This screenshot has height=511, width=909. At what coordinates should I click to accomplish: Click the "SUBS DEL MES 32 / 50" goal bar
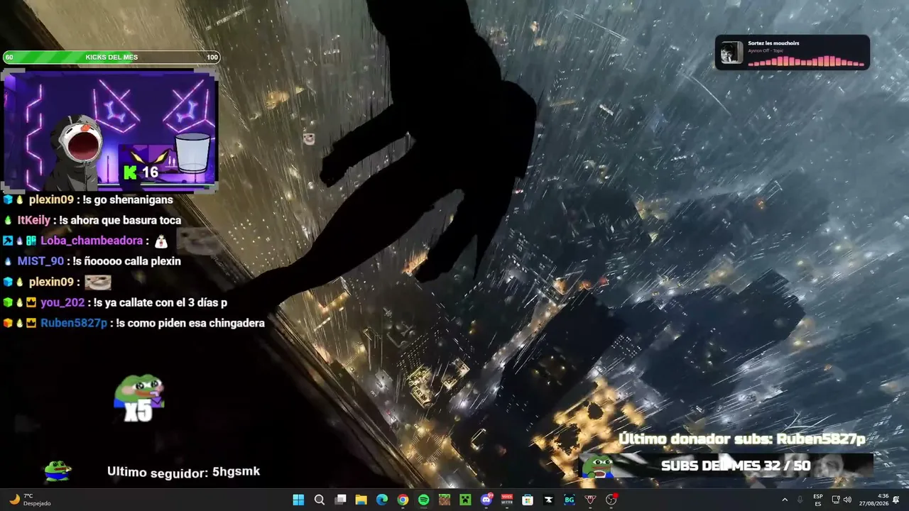point(726,466)
